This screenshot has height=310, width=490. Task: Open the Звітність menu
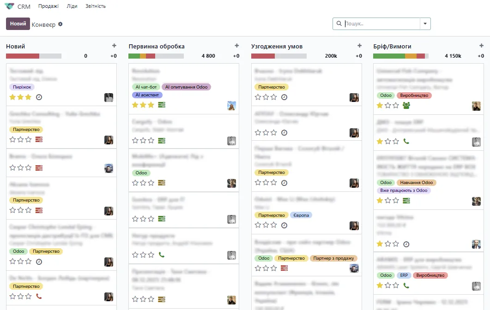pyautogui.click(x=96, y=6)
